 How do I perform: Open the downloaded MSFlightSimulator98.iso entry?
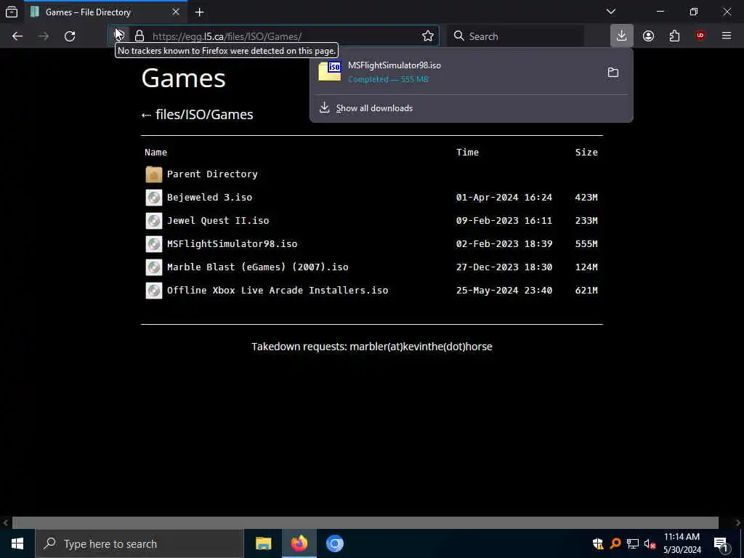(456, 72)
